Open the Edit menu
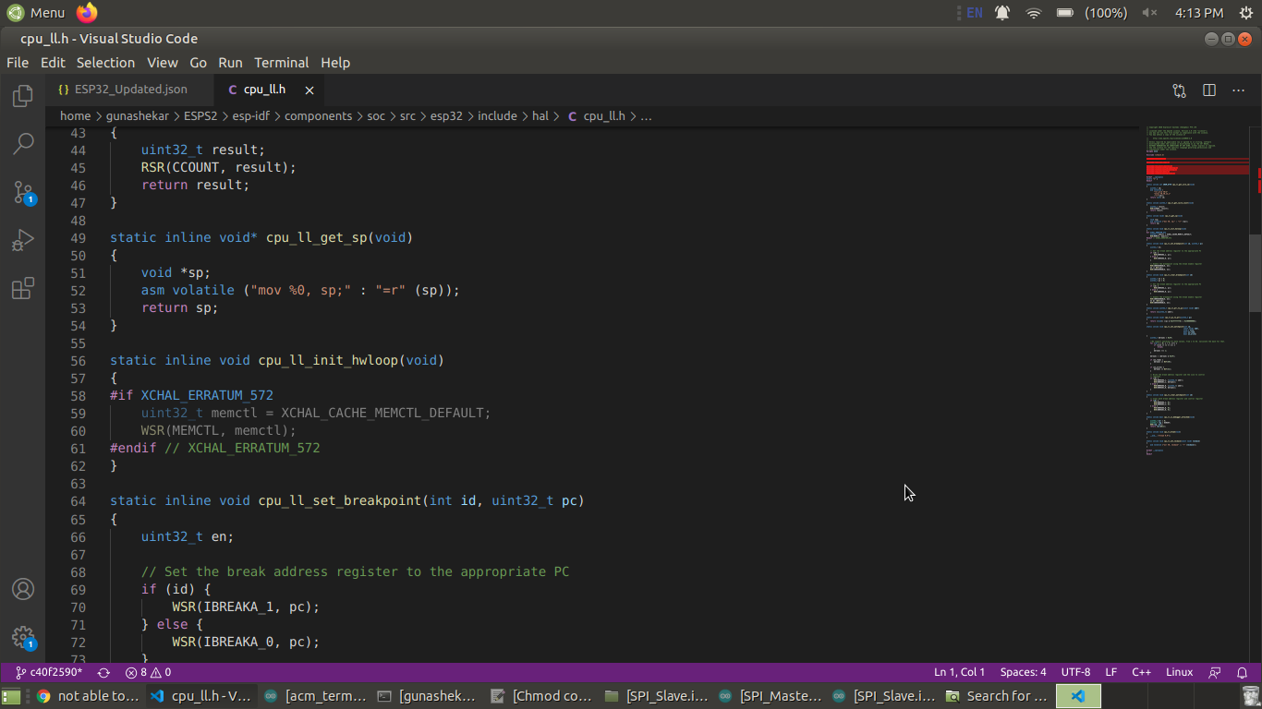This screenshot has height=709, width=1262. coord(53,63)
